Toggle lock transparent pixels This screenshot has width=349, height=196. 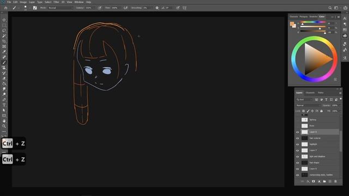(x=303, y=111)
